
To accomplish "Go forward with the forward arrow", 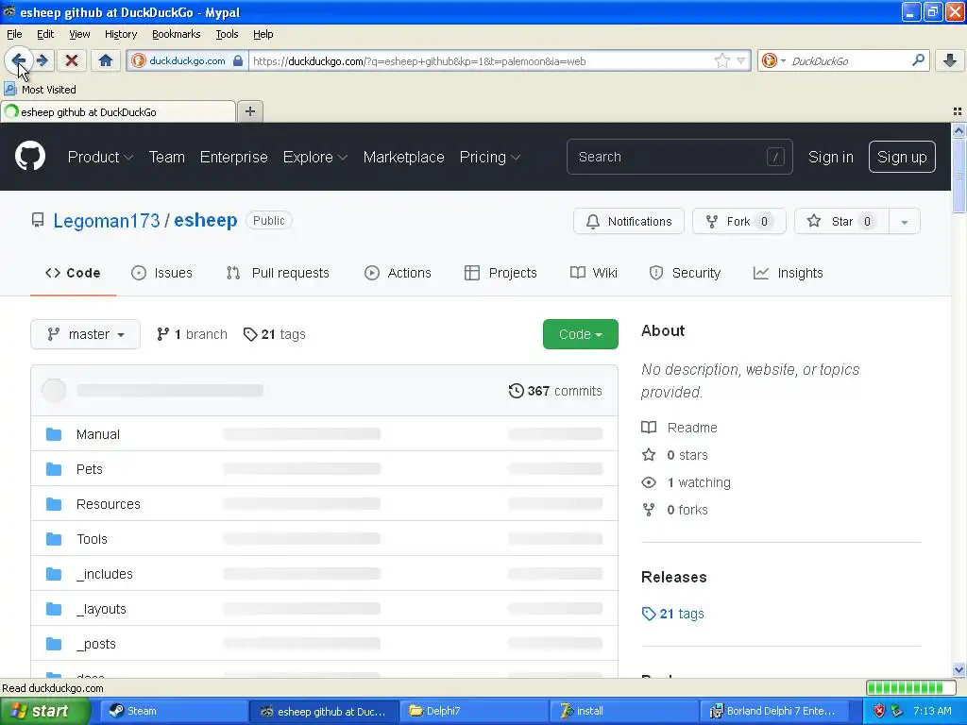I will (42, 60).
